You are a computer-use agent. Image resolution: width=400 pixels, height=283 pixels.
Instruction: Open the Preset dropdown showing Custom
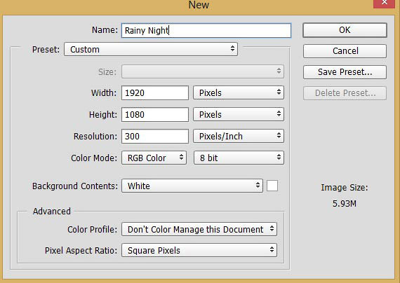(x=151, y=50)
